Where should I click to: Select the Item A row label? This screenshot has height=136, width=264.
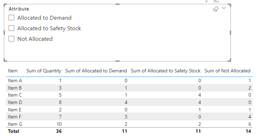pos(15,81)
